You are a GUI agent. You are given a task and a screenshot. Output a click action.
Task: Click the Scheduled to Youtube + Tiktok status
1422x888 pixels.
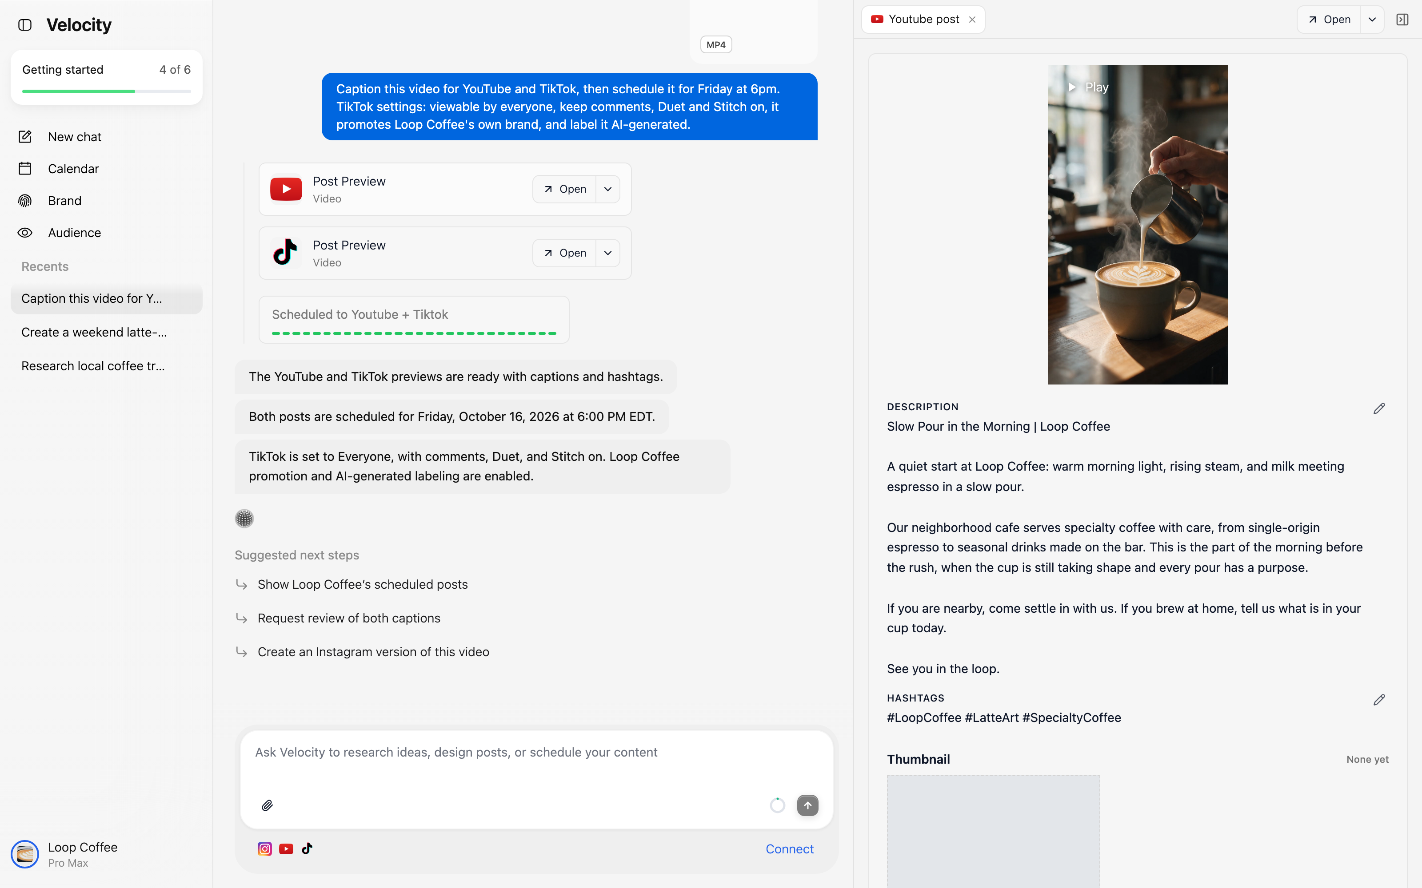click(x=414, y=320)
